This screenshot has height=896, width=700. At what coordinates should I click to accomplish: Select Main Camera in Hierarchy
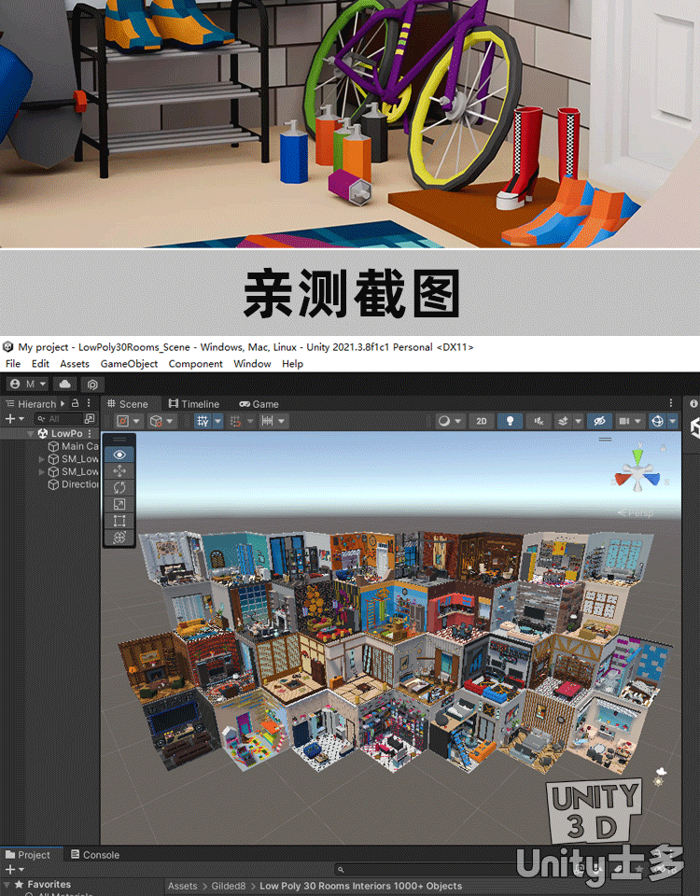point(78,446)
